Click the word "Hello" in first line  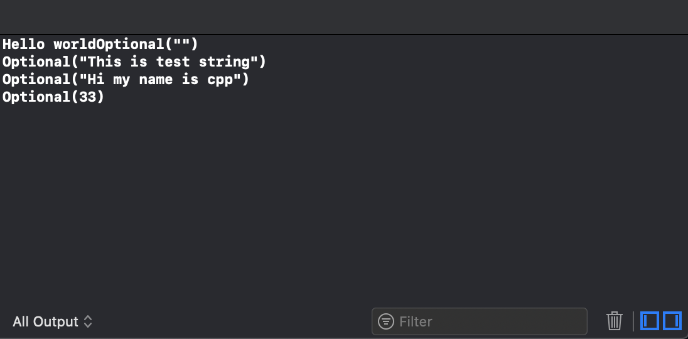point(23,45)
